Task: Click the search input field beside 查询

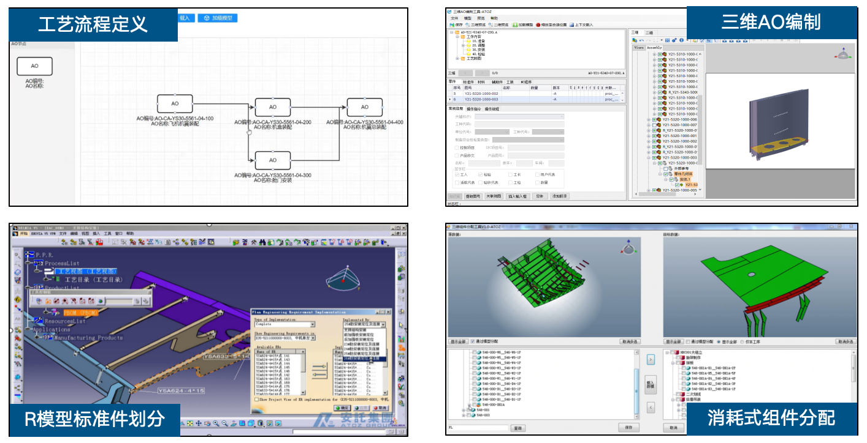Action: click(477, 428)
